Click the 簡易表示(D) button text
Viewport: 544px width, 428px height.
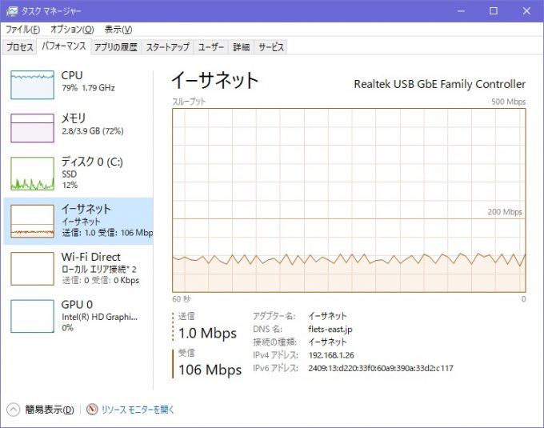(x=50, y=410)
